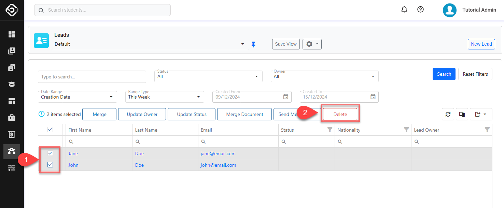Open the dashboard icon in sidebar
This screenshot has width=504, height=208.
(12, 34)
